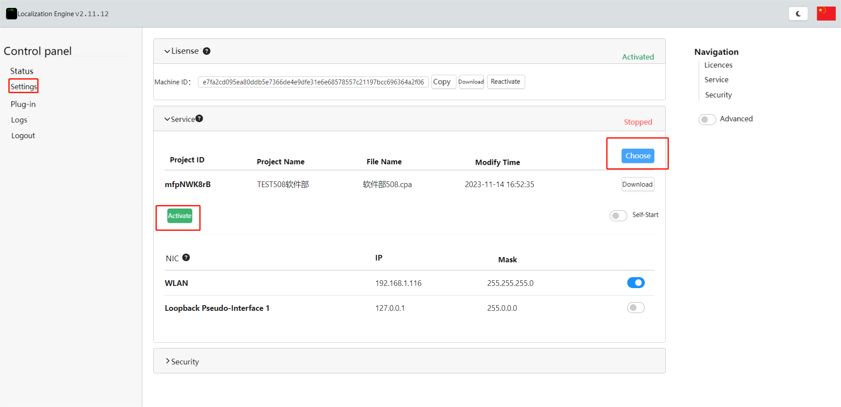
Task: Click the blue Choose button
Action: click(637, 156)
